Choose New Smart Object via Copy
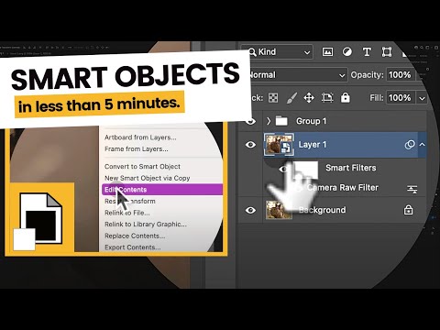The width and height of the screenshot is (440, 330). coord(148,178)
